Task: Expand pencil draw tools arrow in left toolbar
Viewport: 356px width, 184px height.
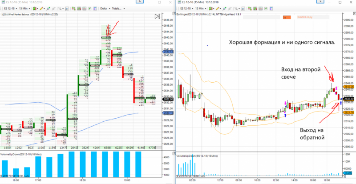Action: (44, 8)
